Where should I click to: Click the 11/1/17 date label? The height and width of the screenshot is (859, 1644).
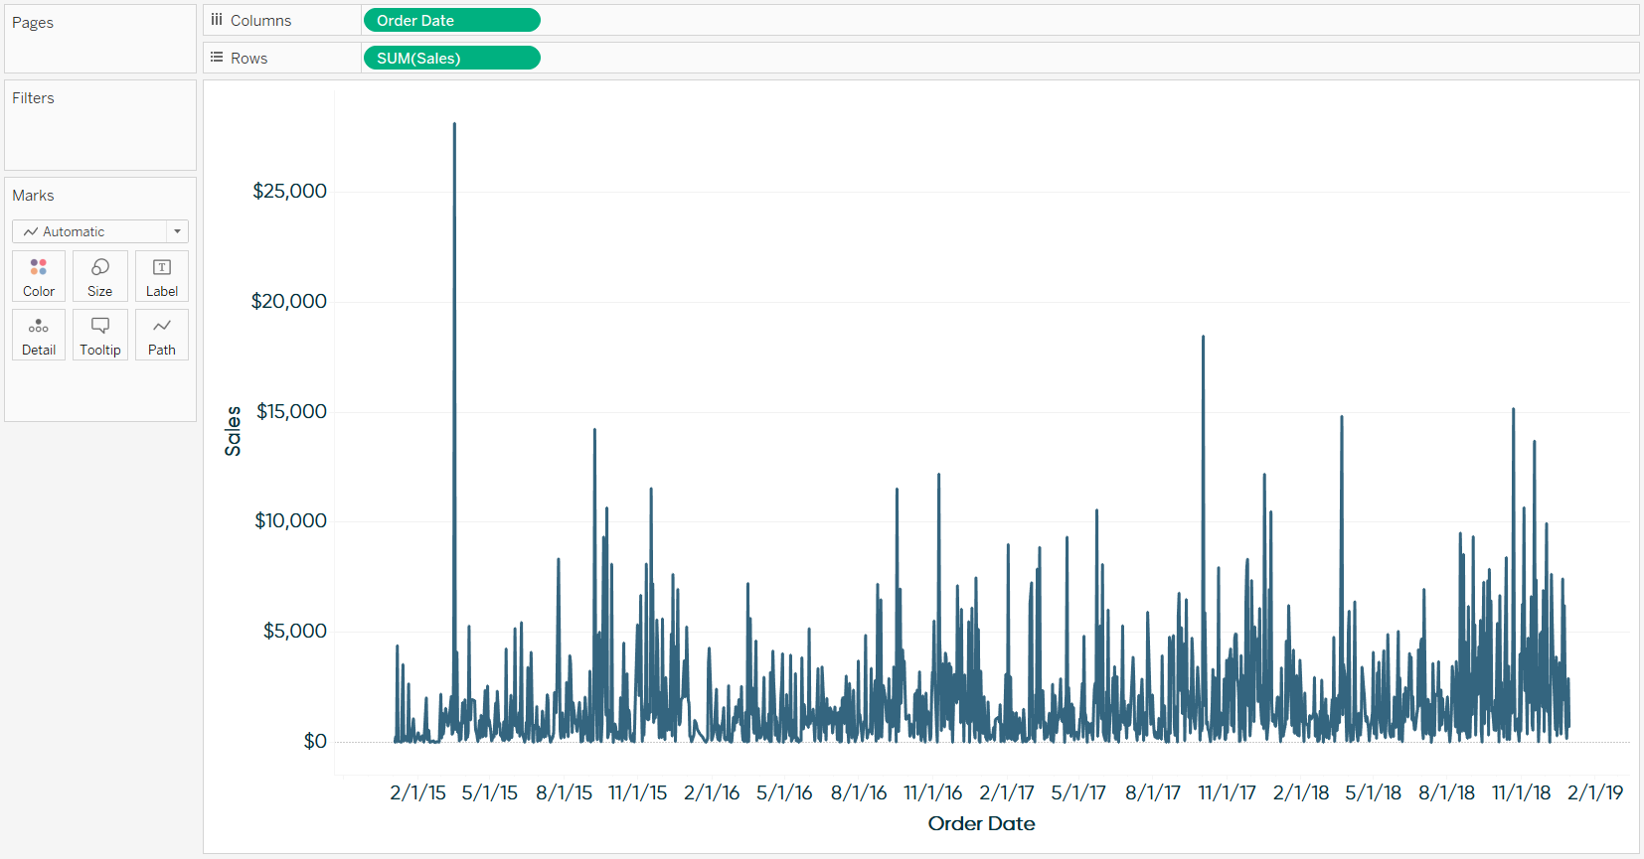1228,792
